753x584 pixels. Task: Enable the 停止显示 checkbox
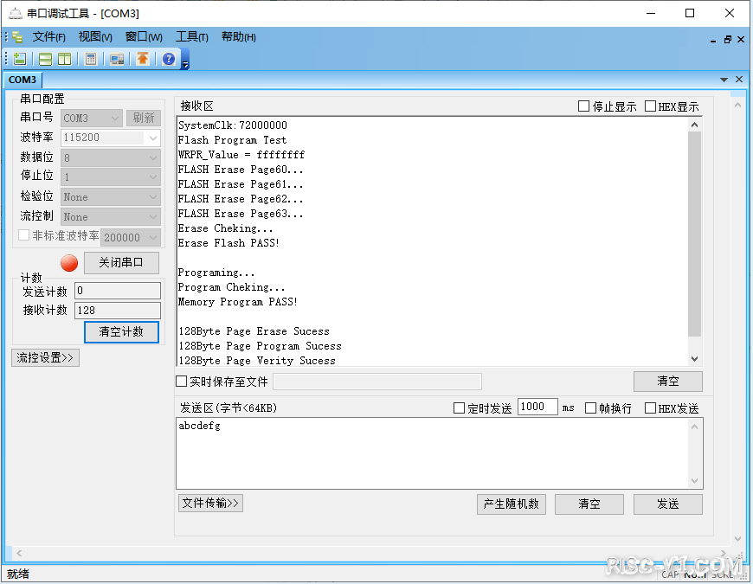tap(583, 106)
